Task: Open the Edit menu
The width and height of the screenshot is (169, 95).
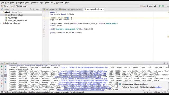Action: tap(7, 3)
